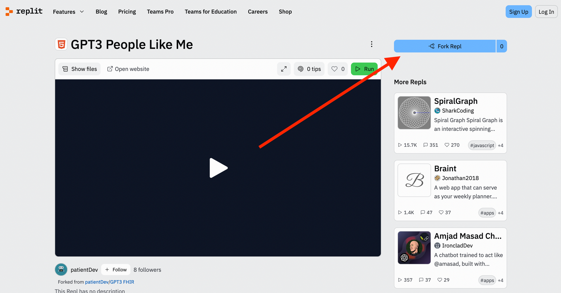Viewport: 561px width, 293px height.
Task: Open the Shop page
Action: (285, 12)
